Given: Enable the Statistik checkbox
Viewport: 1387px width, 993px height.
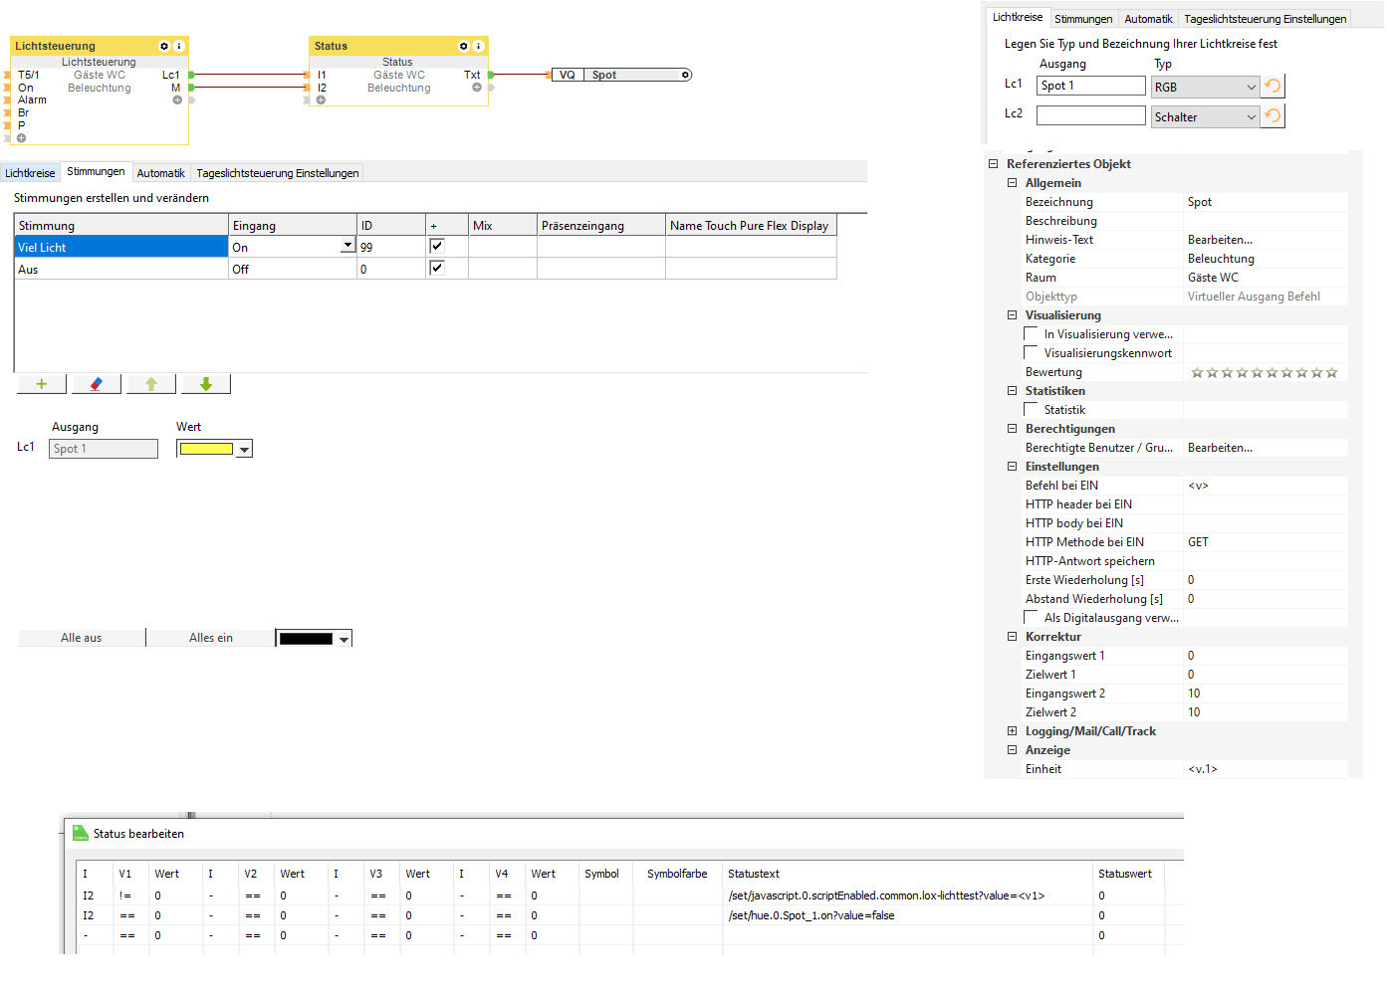Looking at the screenshot, I should pyautogui.click(x=1032, y=409).
